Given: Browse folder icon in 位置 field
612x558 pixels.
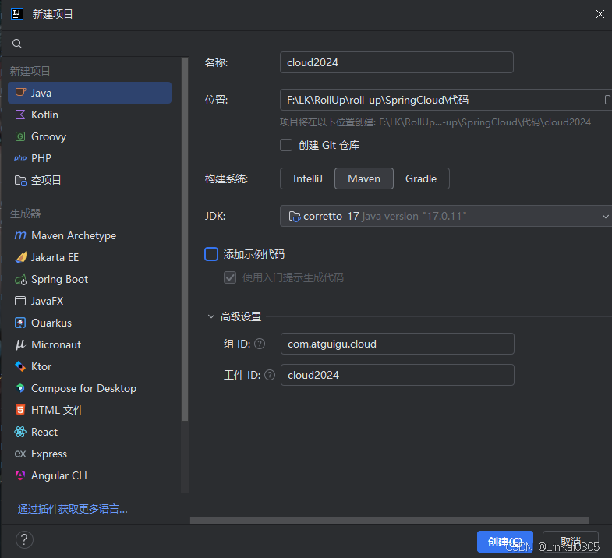Looking at the screenshot, I should [607, 100].
